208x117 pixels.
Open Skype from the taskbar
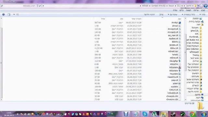pos(145,114)
